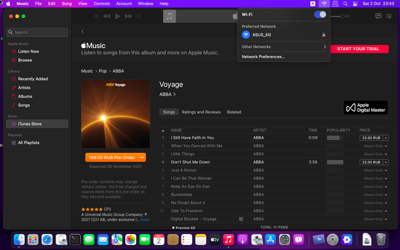Open the File menu
This screenshot has width=400, height=250.
[x=38, y=4]
